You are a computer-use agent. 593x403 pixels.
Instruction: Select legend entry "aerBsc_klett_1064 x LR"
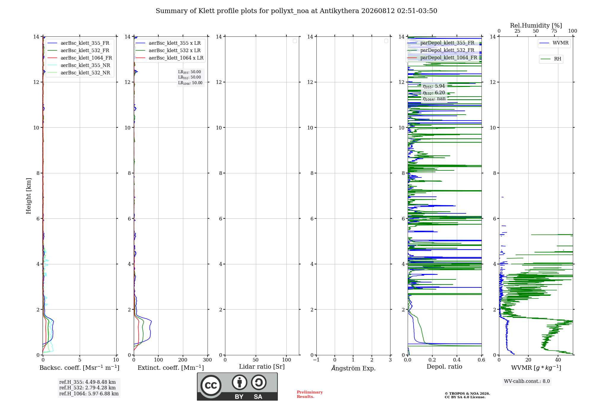coord(170,58)
